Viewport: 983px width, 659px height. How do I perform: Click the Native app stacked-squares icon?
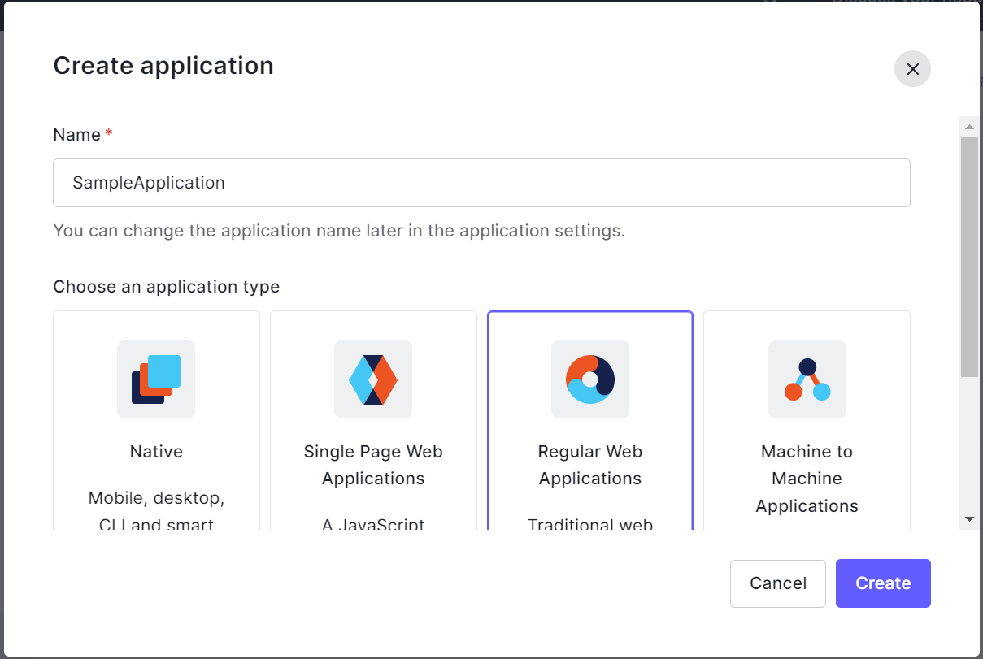(156, 379)
